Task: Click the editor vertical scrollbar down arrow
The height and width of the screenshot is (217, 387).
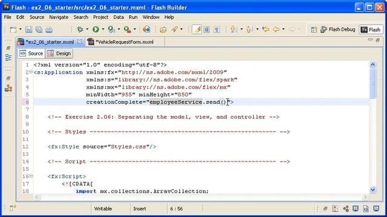Action: 372,190
